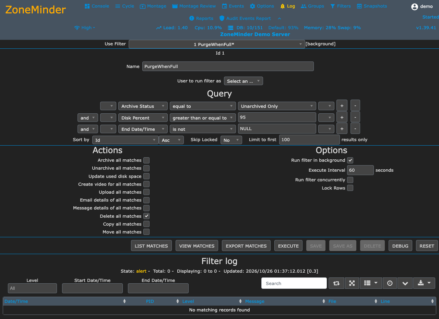Click the Events calendar icon
The image size is (439, 319).
tap(225, 6)
